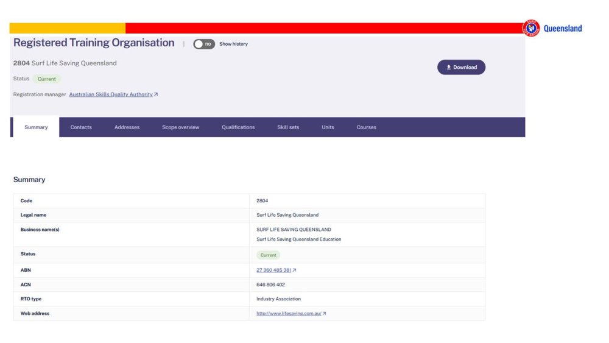Viewport: 609px width, 343px height.
Task: Visit http://www.lifesaving.com.au/ web address link
Action: [289, 314]
